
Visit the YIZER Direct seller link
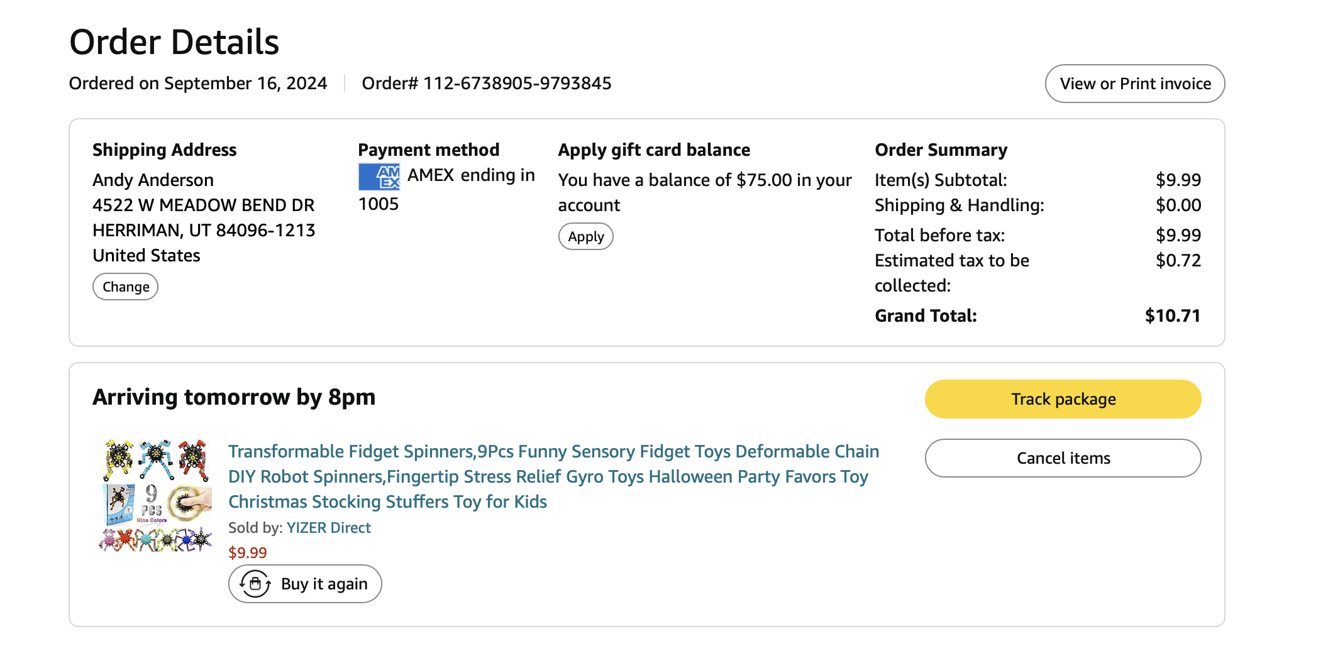point(328,528)
